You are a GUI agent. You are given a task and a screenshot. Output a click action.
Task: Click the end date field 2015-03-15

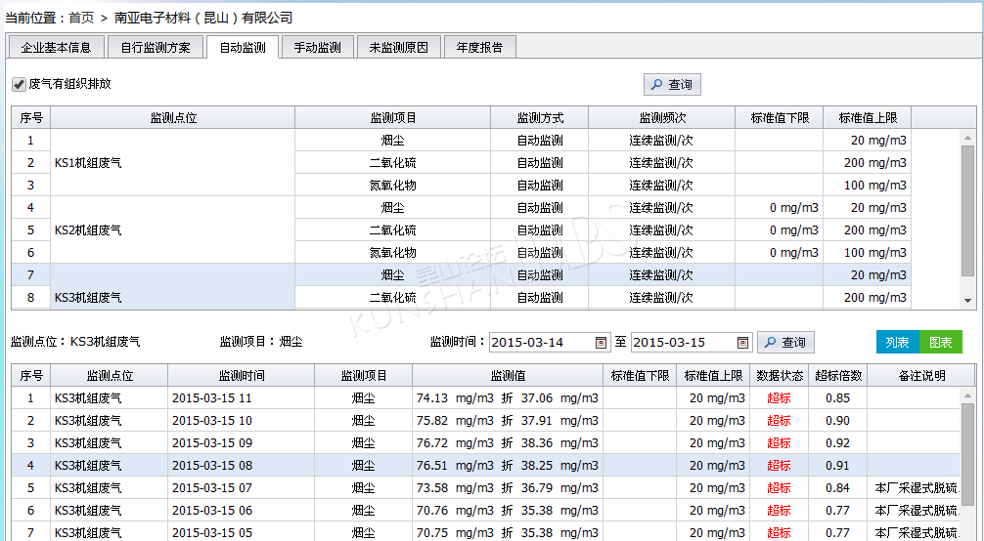[x=683, y=343]
